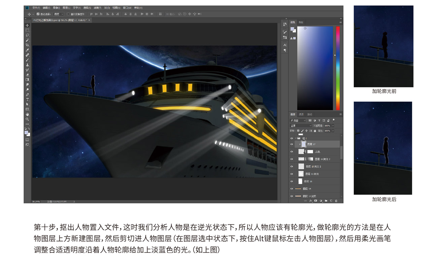Select the Pen tool
Image resolution: width=431 pixels, height=258 pixels.
click(x=27, y=94)
